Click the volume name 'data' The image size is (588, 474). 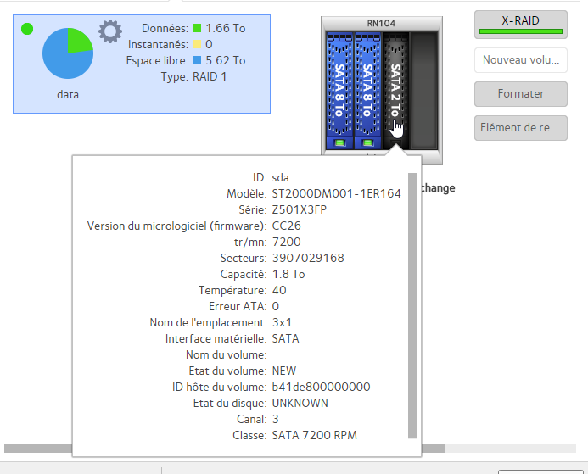(68, 94)
